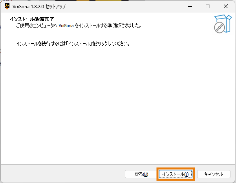236x183 pixels.
Task: Select the インストール準備完了 heading text
Action: [32, 19]
